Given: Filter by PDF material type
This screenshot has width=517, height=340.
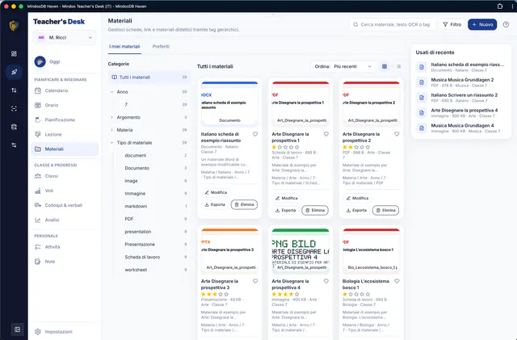Looking at the screenshot, I should [155, 219].
